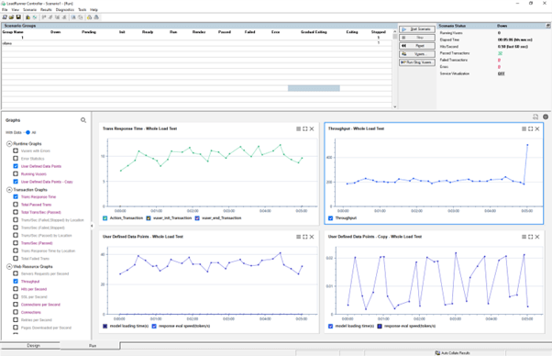This screenshot has height=356, width=552.
Task: Maximize the Trans Response Time graph
Action: coord(305,128)
